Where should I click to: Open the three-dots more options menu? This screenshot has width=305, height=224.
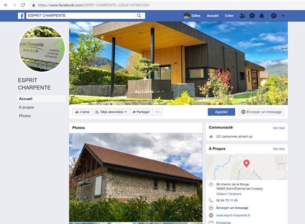coord(158,112)
